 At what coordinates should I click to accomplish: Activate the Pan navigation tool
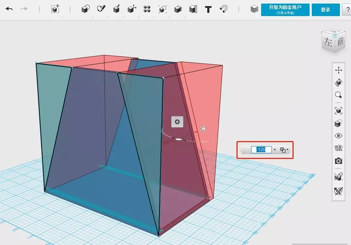339,70
